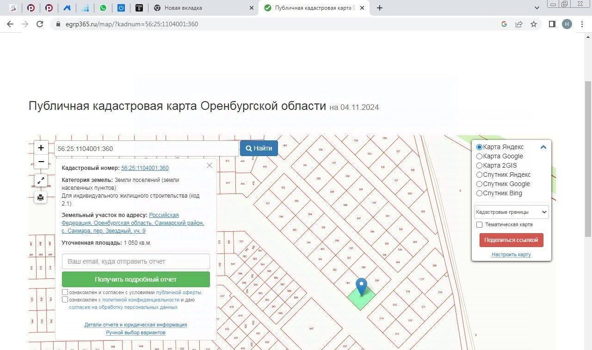Close the Новая вкладка tab

coord(252,8)
